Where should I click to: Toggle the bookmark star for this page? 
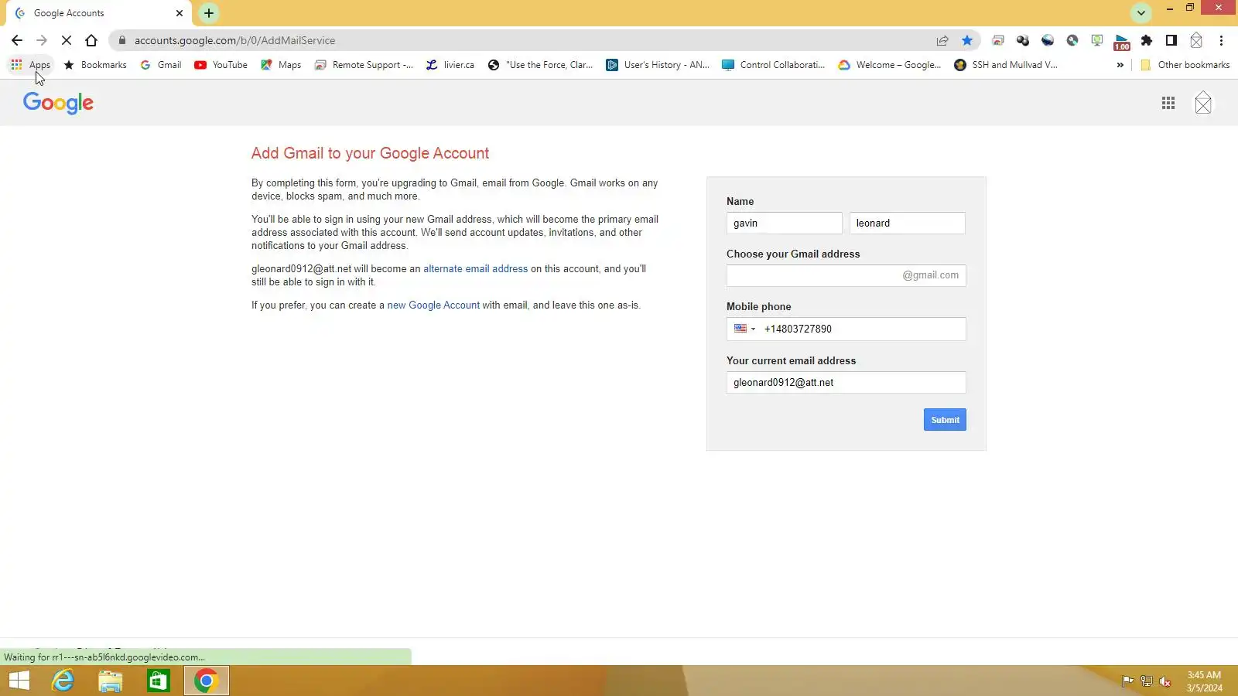click(967, 40)
